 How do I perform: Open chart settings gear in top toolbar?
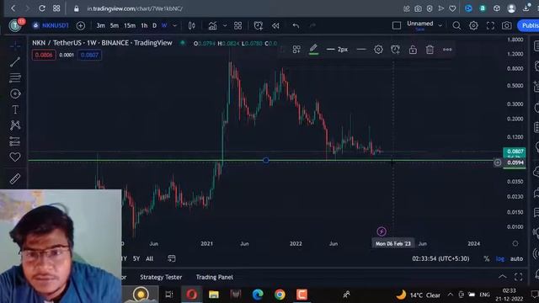click(473, 25)
